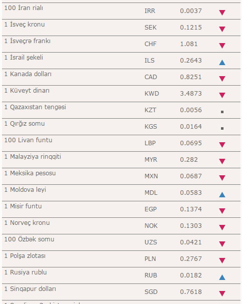Click the CAD currency code
The height and width of the screenshot is (304, 242).
coord(150,77)
